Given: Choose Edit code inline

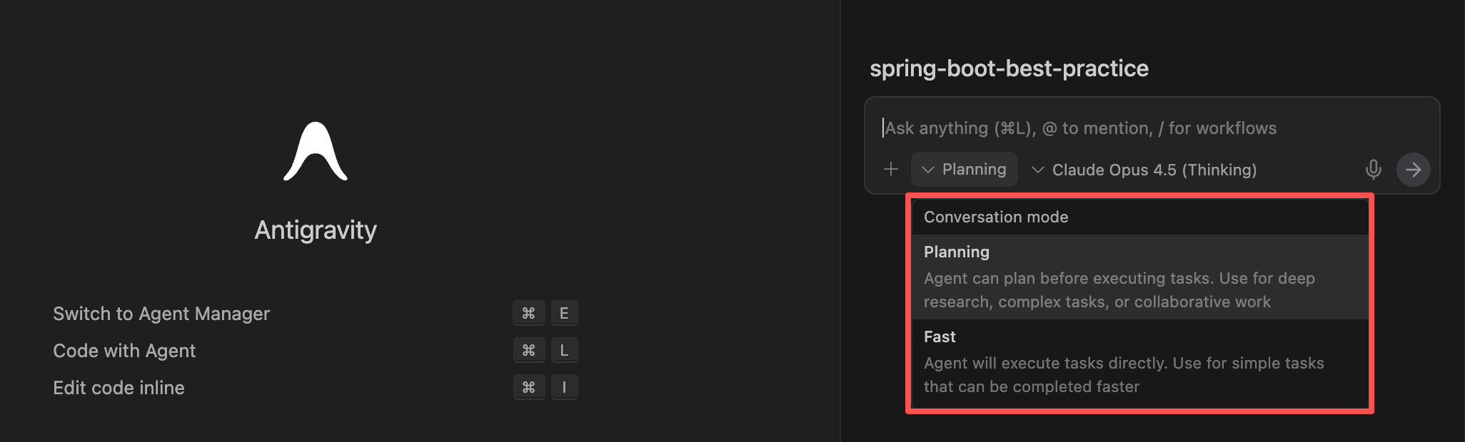Looking at the screenshot, I should 119,388.
